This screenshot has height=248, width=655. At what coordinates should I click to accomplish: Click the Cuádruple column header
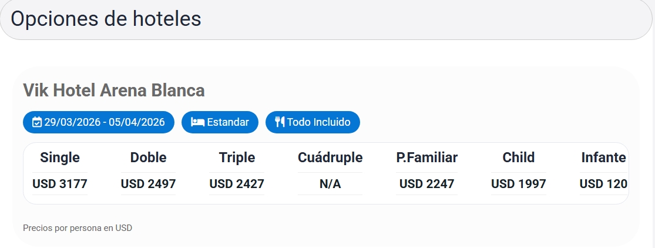[330, 157]
